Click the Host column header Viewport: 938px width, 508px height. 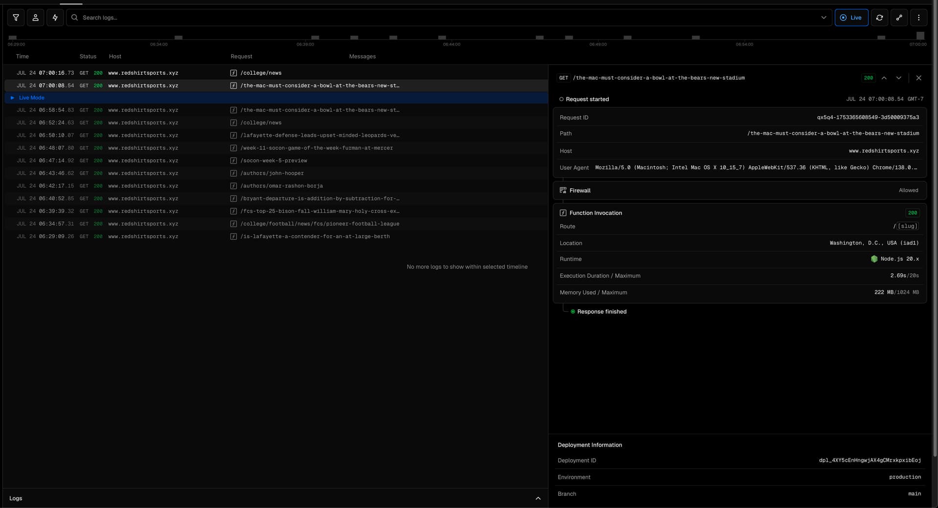(x=115, y=57)
